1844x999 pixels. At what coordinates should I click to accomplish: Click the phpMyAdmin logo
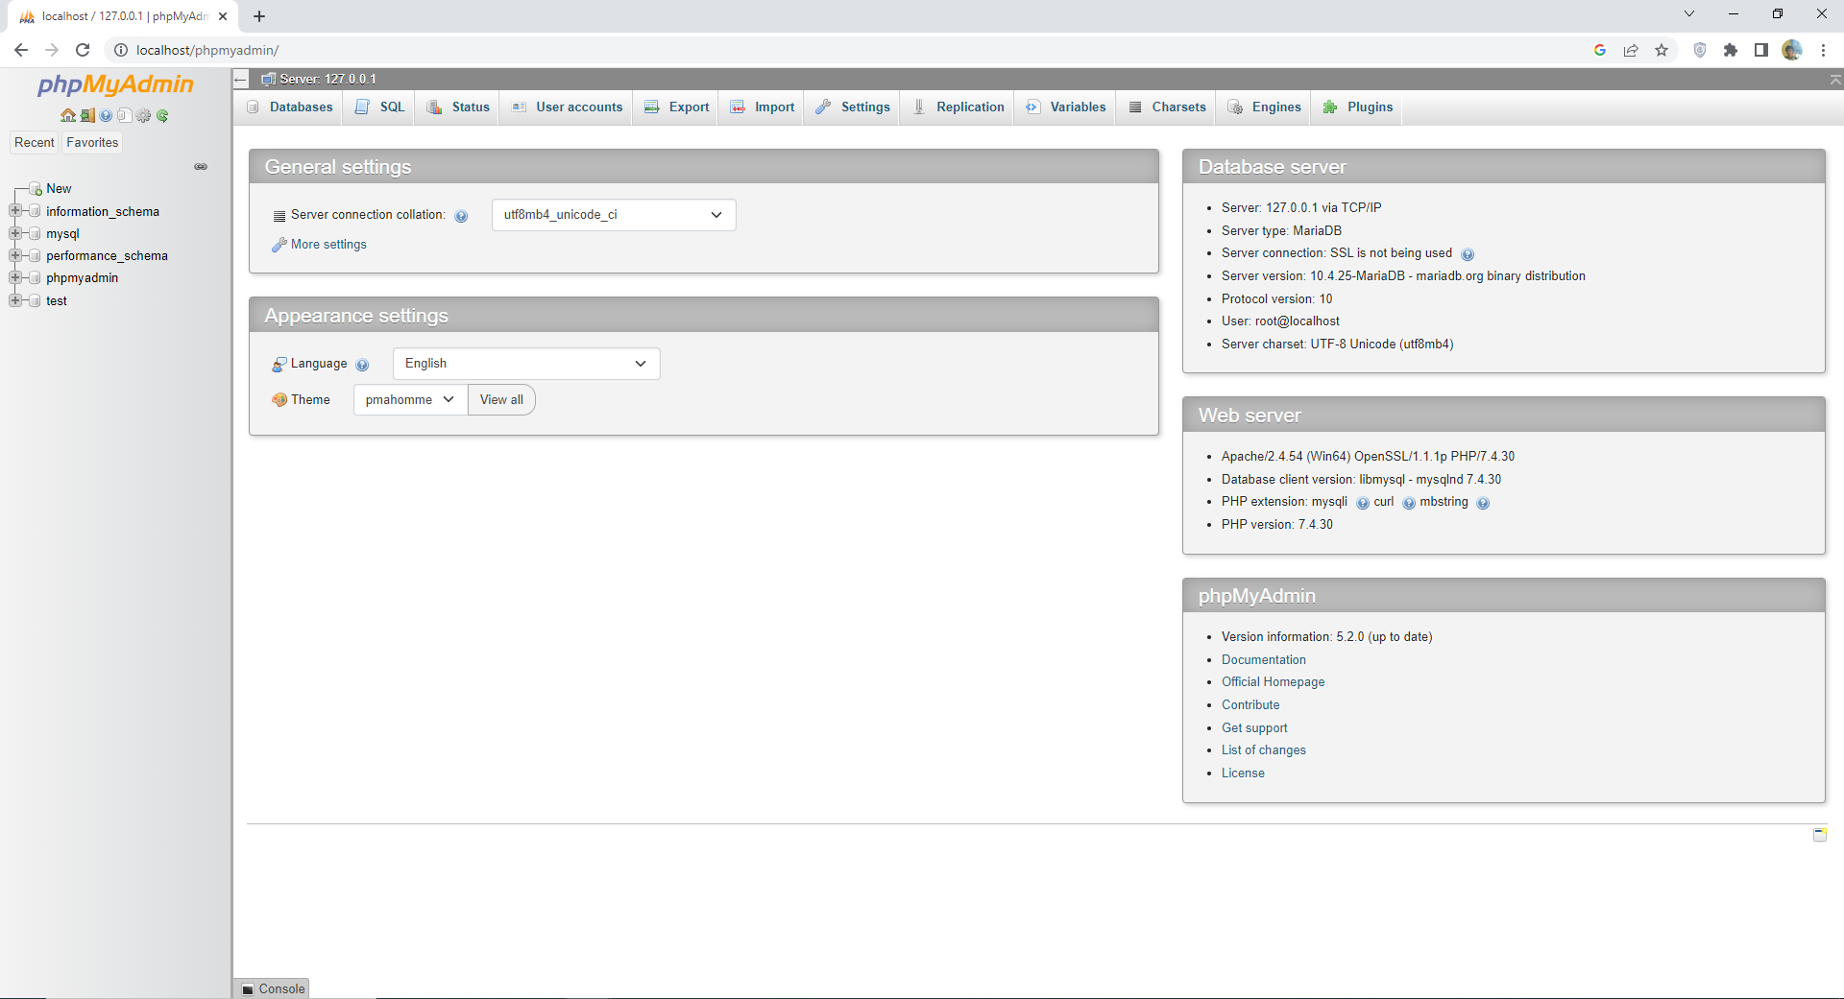coord(115,84)
